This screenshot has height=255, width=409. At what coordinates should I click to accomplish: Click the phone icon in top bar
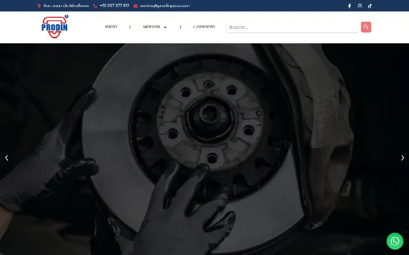point(95,6)
